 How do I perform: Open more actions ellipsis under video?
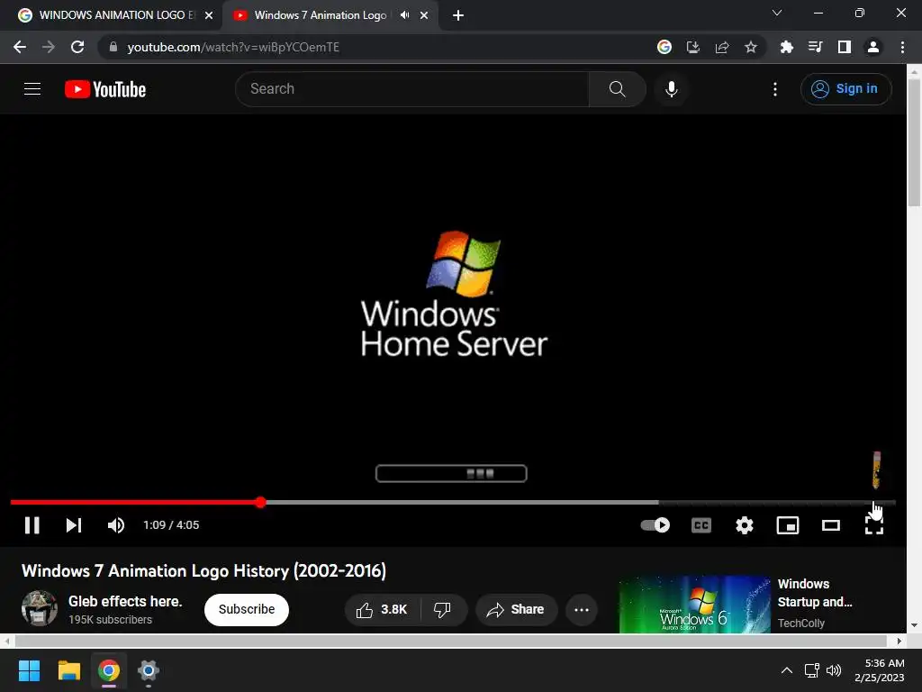click(x=582, y=610)
